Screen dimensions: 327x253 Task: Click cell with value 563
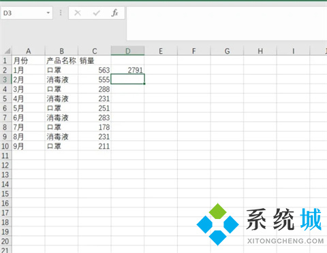(x=95, y=70)
